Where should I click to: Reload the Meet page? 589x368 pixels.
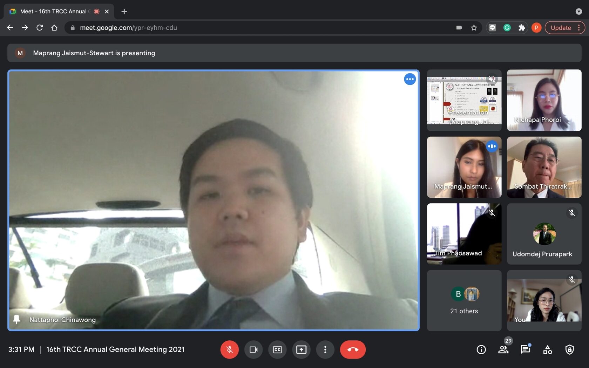(40, 28)
